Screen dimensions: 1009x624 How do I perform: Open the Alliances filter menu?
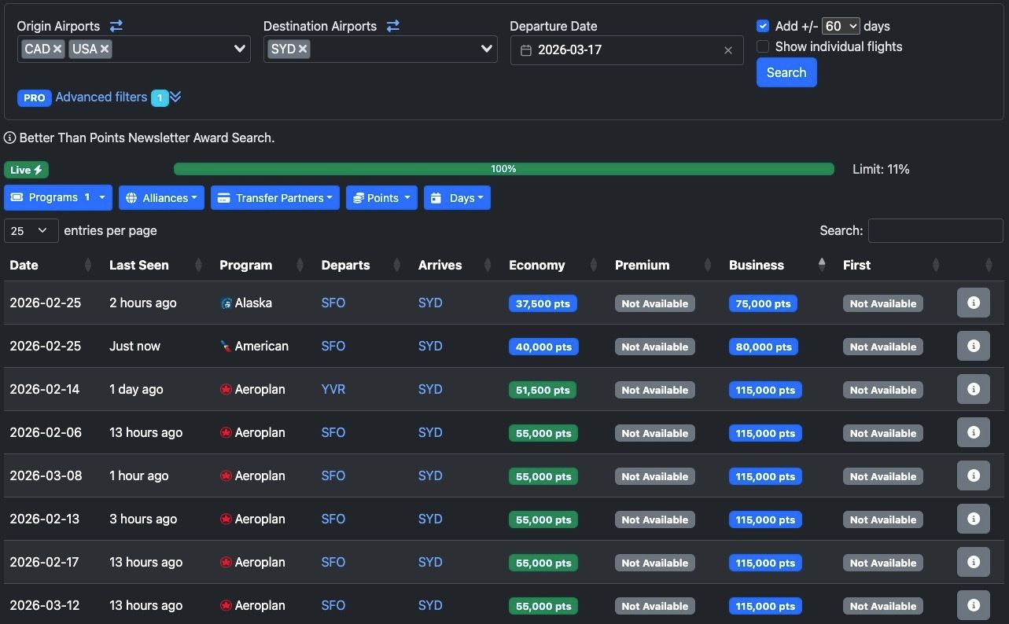tap(161, 198)
